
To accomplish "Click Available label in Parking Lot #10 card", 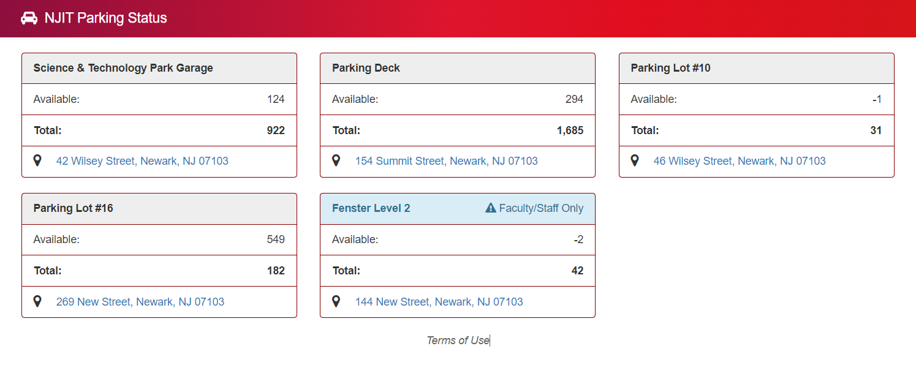I will point(654,99).
